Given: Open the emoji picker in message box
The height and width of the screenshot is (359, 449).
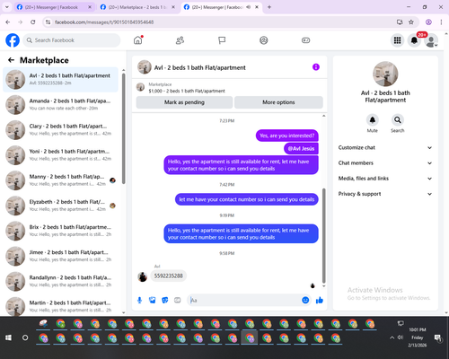Looking at the screenshot, I should [305, 300].
